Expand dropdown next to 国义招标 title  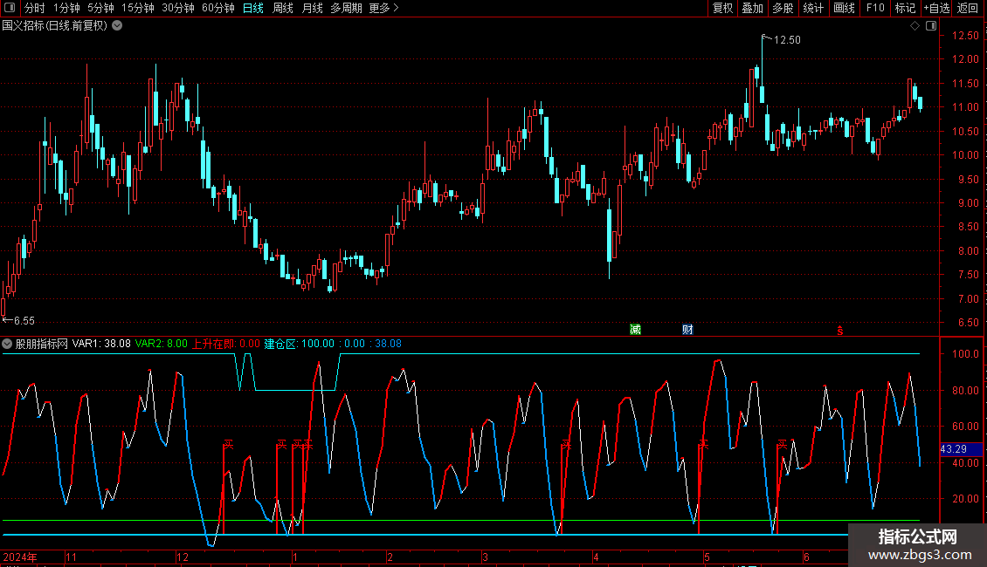[x=117, y=25]
